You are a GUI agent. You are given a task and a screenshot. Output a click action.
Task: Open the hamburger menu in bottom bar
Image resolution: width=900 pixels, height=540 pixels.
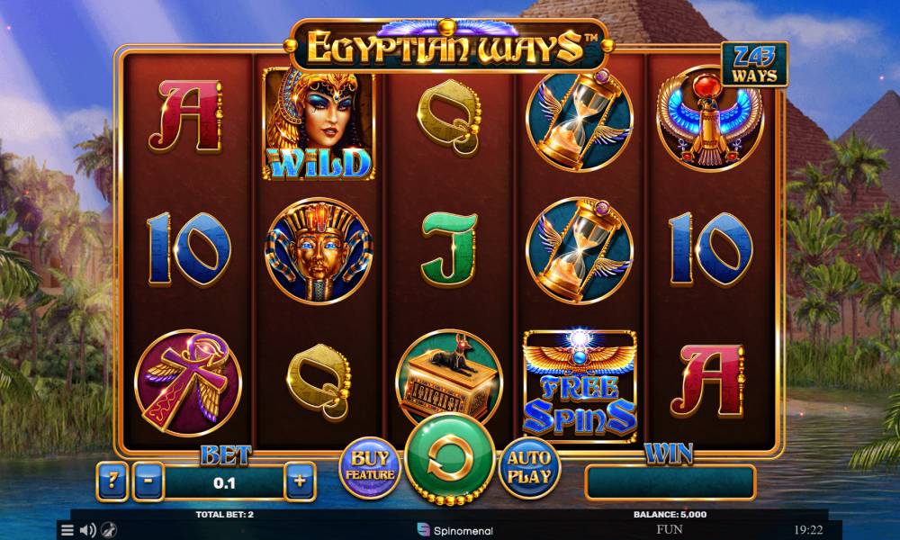point(67,530)
